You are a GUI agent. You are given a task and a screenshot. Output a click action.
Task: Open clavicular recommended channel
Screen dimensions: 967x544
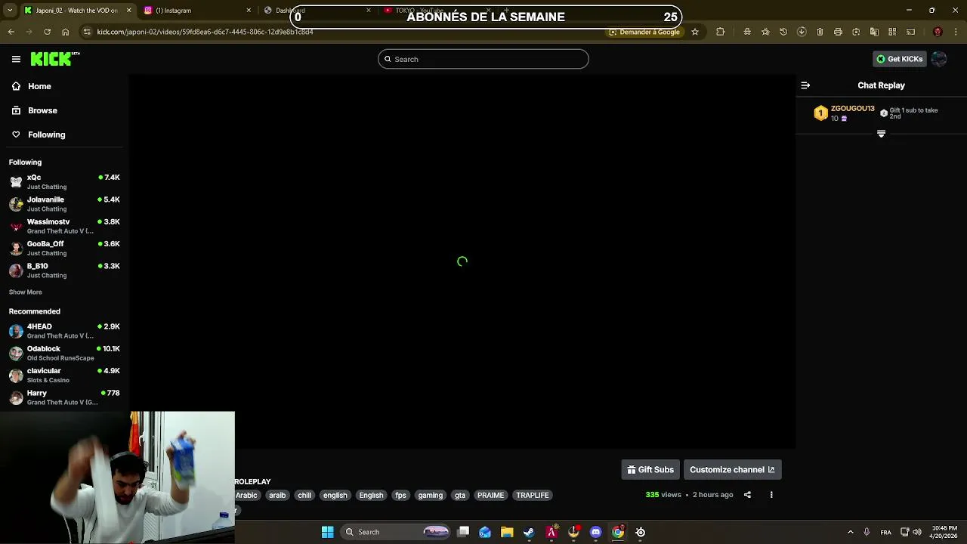tap(64, 376)
